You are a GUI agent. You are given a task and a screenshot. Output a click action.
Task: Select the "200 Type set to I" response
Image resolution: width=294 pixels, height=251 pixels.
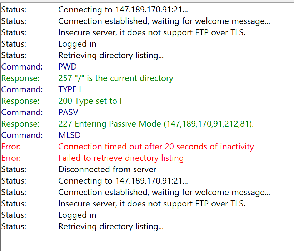[90, 101]
